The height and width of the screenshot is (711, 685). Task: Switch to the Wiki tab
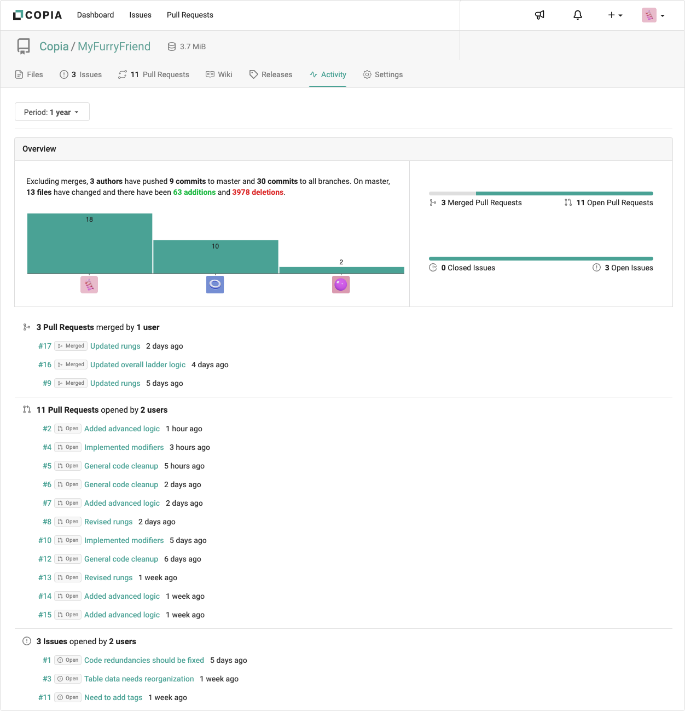coord(219,74)
